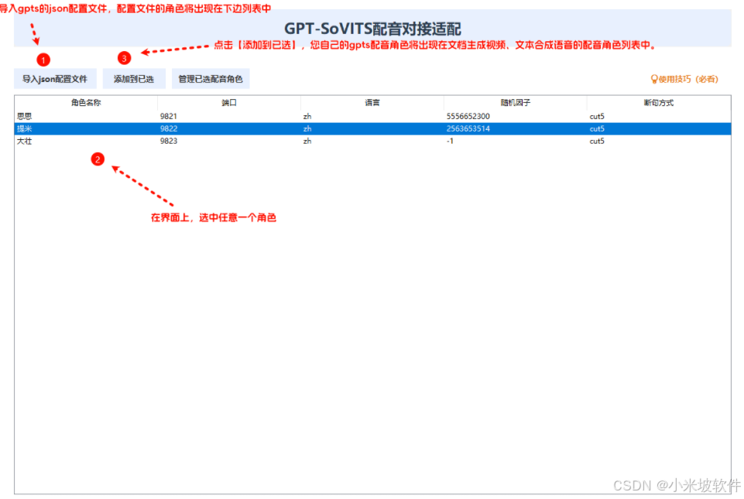Click random seed 2563653514

click(468, 128)
